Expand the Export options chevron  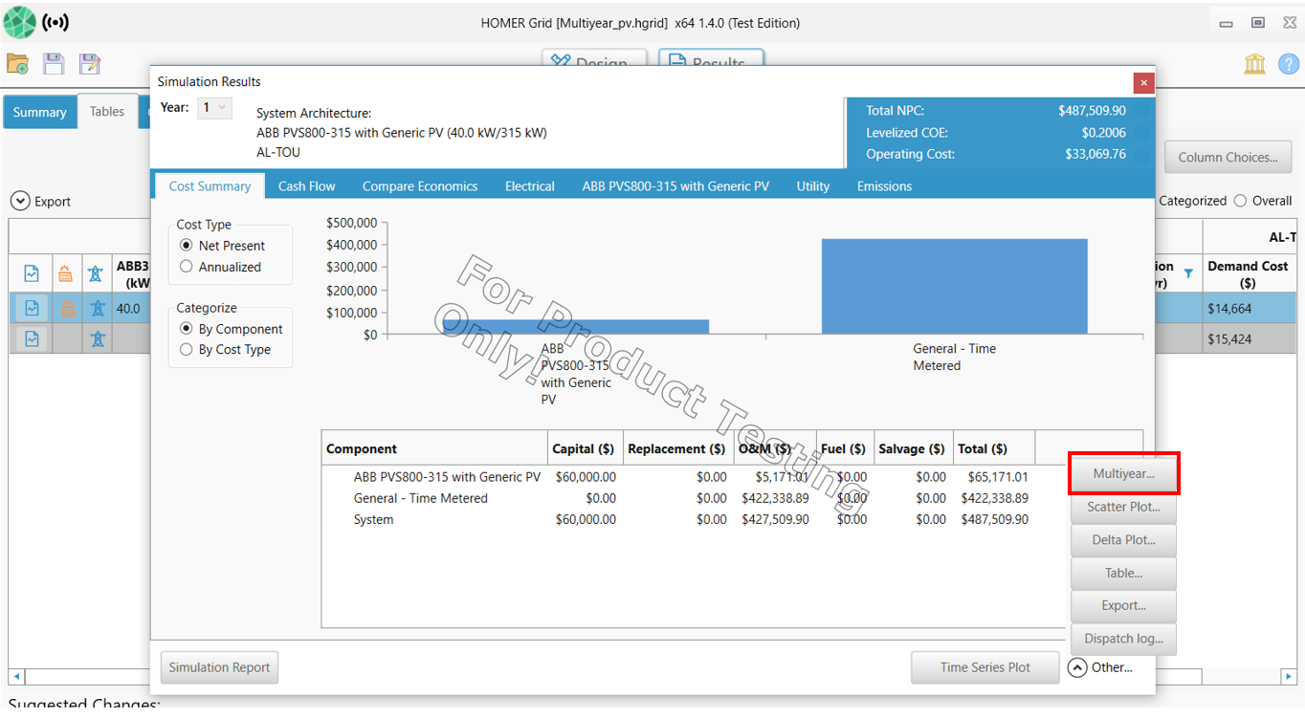pos(19,202)
